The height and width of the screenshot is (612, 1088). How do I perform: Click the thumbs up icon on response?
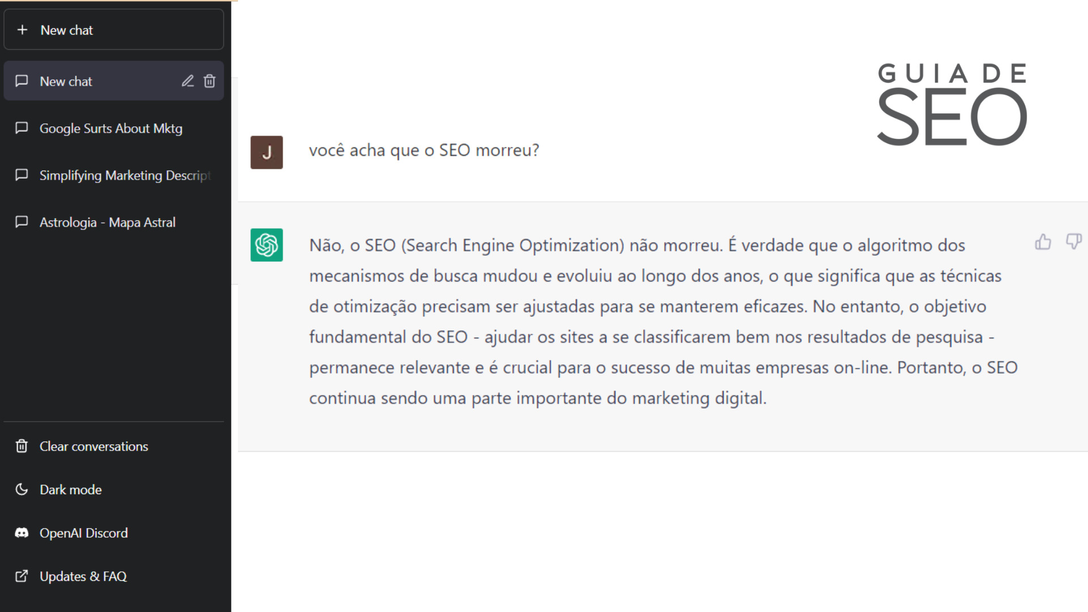click(1043, 241)
